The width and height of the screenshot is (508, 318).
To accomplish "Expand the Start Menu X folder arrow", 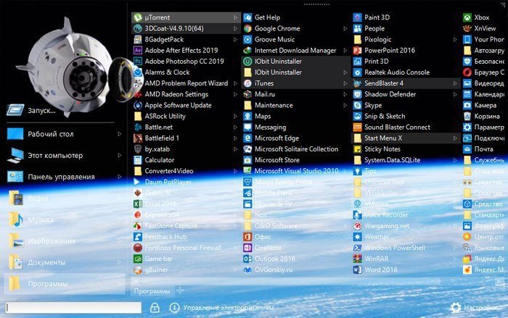I will [x=455, y=138].
